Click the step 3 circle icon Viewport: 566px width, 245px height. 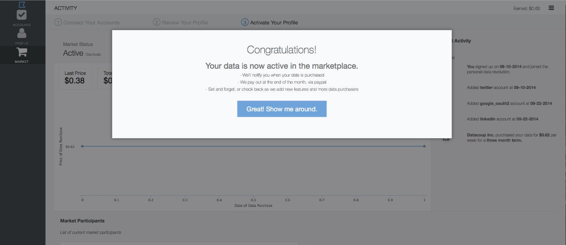pos(245,22)
